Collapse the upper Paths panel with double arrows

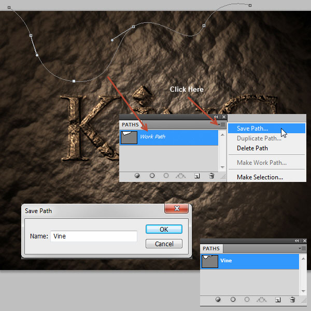(x=216, y=117)
